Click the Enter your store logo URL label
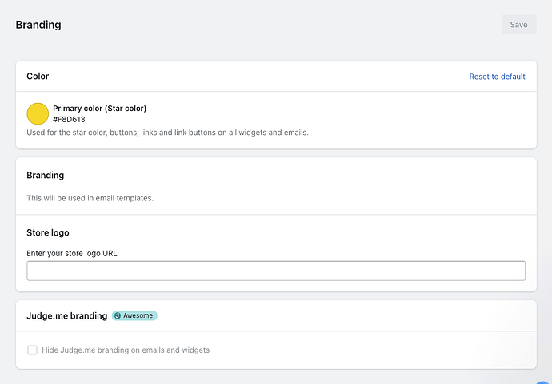The width and height of the screenshot is (552, 384). pos(72,253)
